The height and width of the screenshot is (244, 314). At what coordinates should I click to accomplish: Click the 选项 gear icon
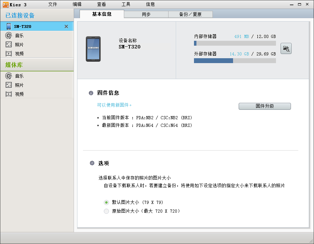[92, 163]
